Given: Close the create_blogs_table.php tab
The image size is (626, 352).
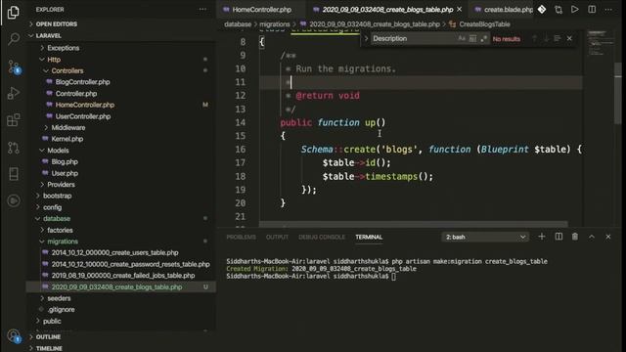Looking at the screenshot, I should (460, 9).
